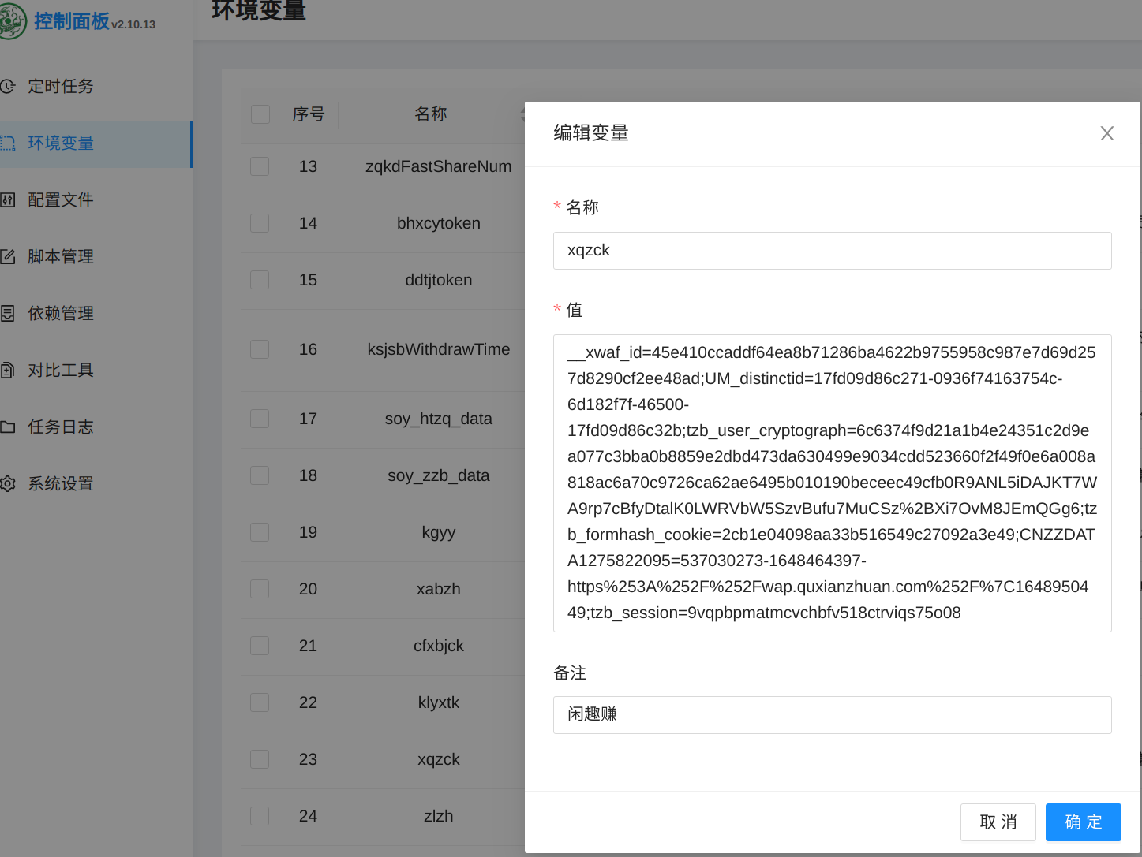
Task: Click the 依赖管理 sidebar icon
Action: click(9, 313)
